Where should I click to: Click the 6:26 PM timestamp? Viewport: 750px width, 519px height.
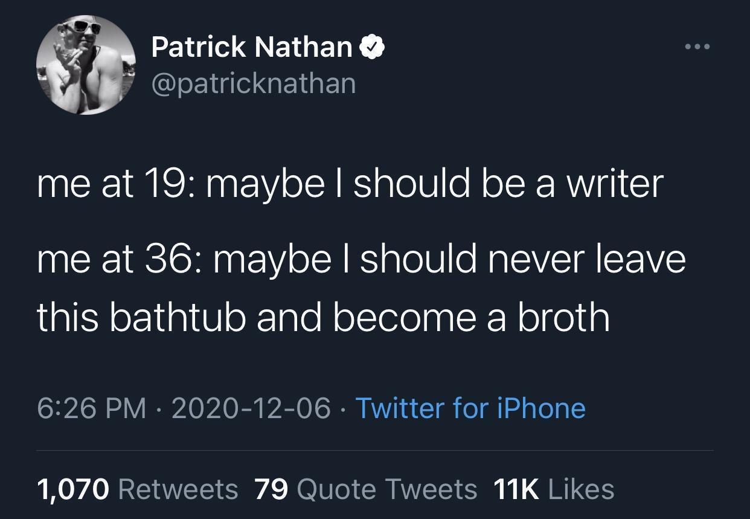point(92,408)
